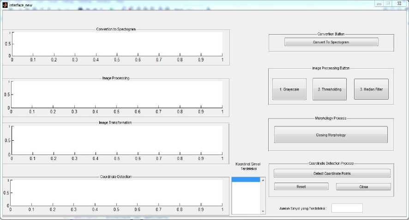Maximize the interface_new window

(388, 4)
